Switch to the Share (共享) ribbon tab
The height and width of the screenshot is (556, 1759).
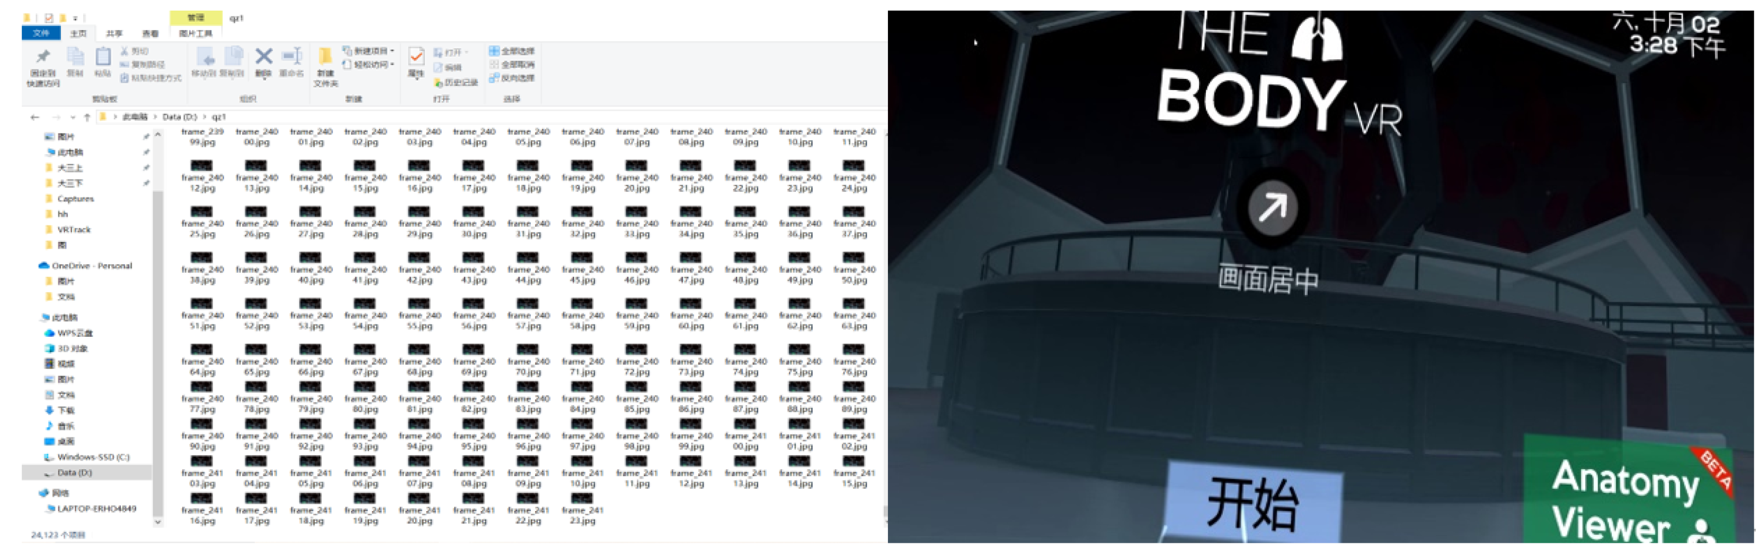click(x=114, y=33)
